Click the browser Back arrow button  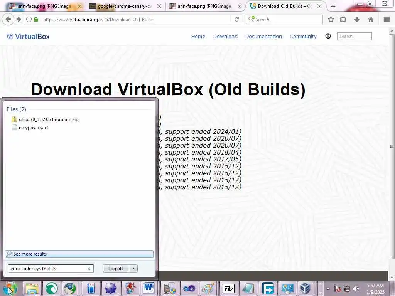pyautogui.click(x=8, y=19)
